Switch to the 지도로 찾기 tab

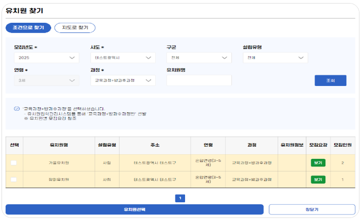(x=75, y=28)
